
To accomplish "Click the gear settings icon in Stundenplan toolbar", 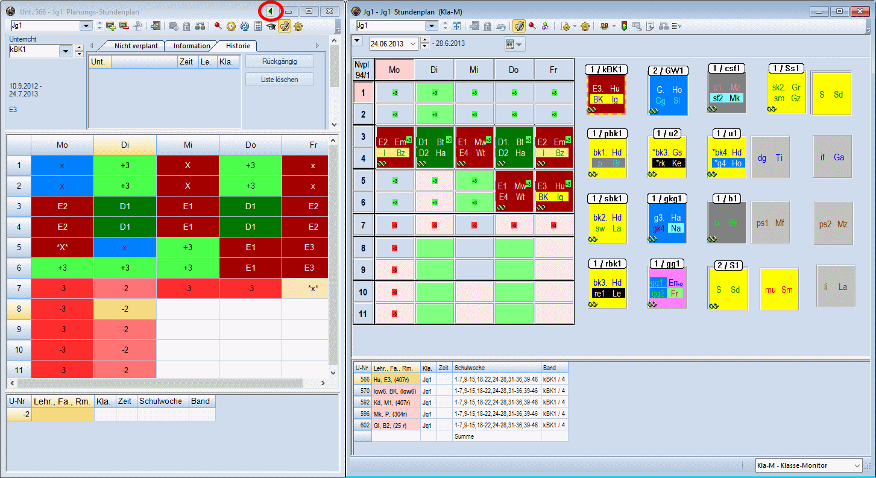I will coord(584,26).
